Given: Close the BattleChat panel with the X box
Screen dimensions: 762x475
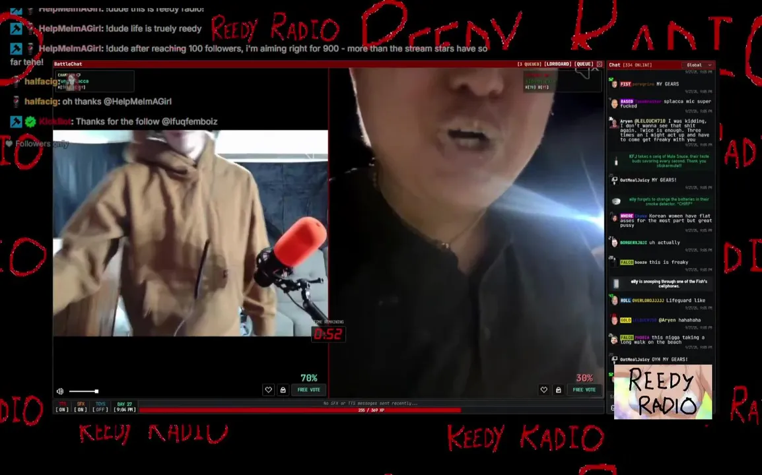Looking at the screenshot, I should tap(600, 64).
